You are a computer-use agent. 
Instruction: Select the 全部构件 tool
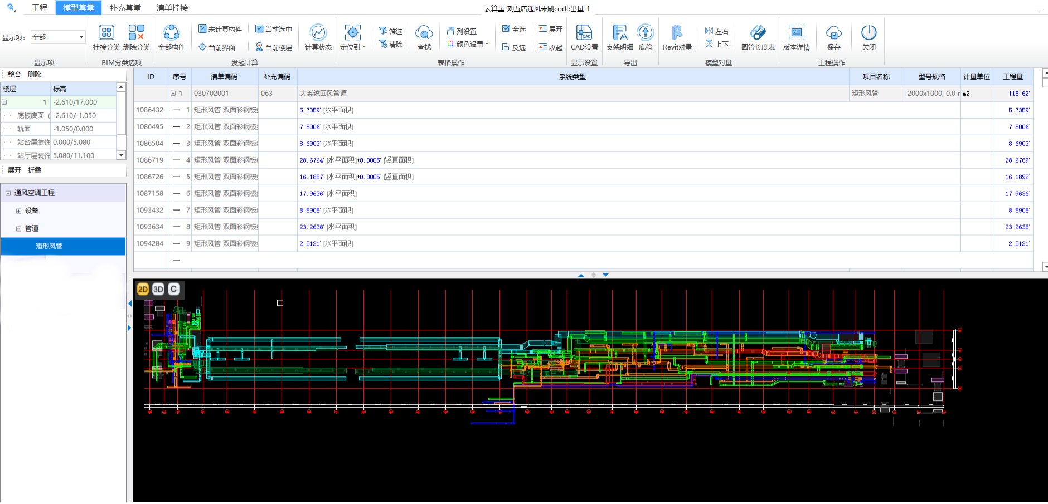(x=171, y=37)
